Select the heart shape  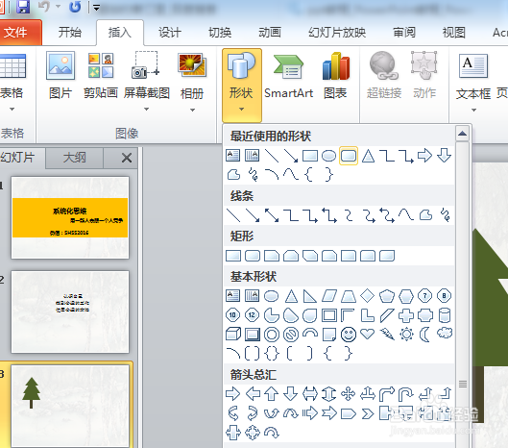click(x=368, y=334)
